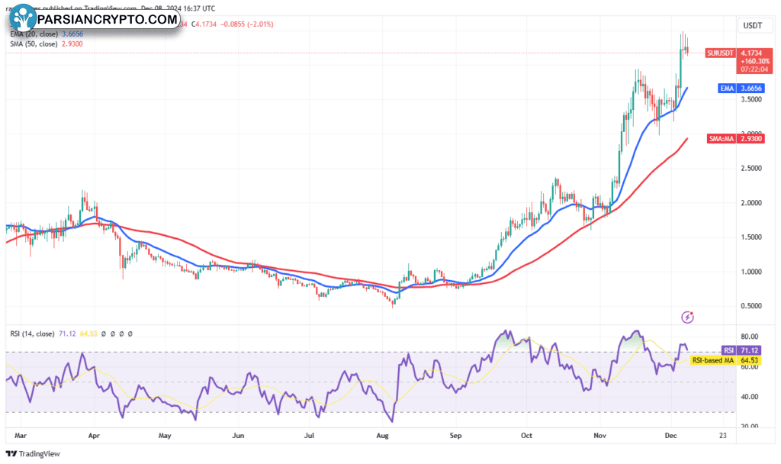Click the ParsianCrypto round logo icon
Screen dimensions: 781x464
coord(21,18)
